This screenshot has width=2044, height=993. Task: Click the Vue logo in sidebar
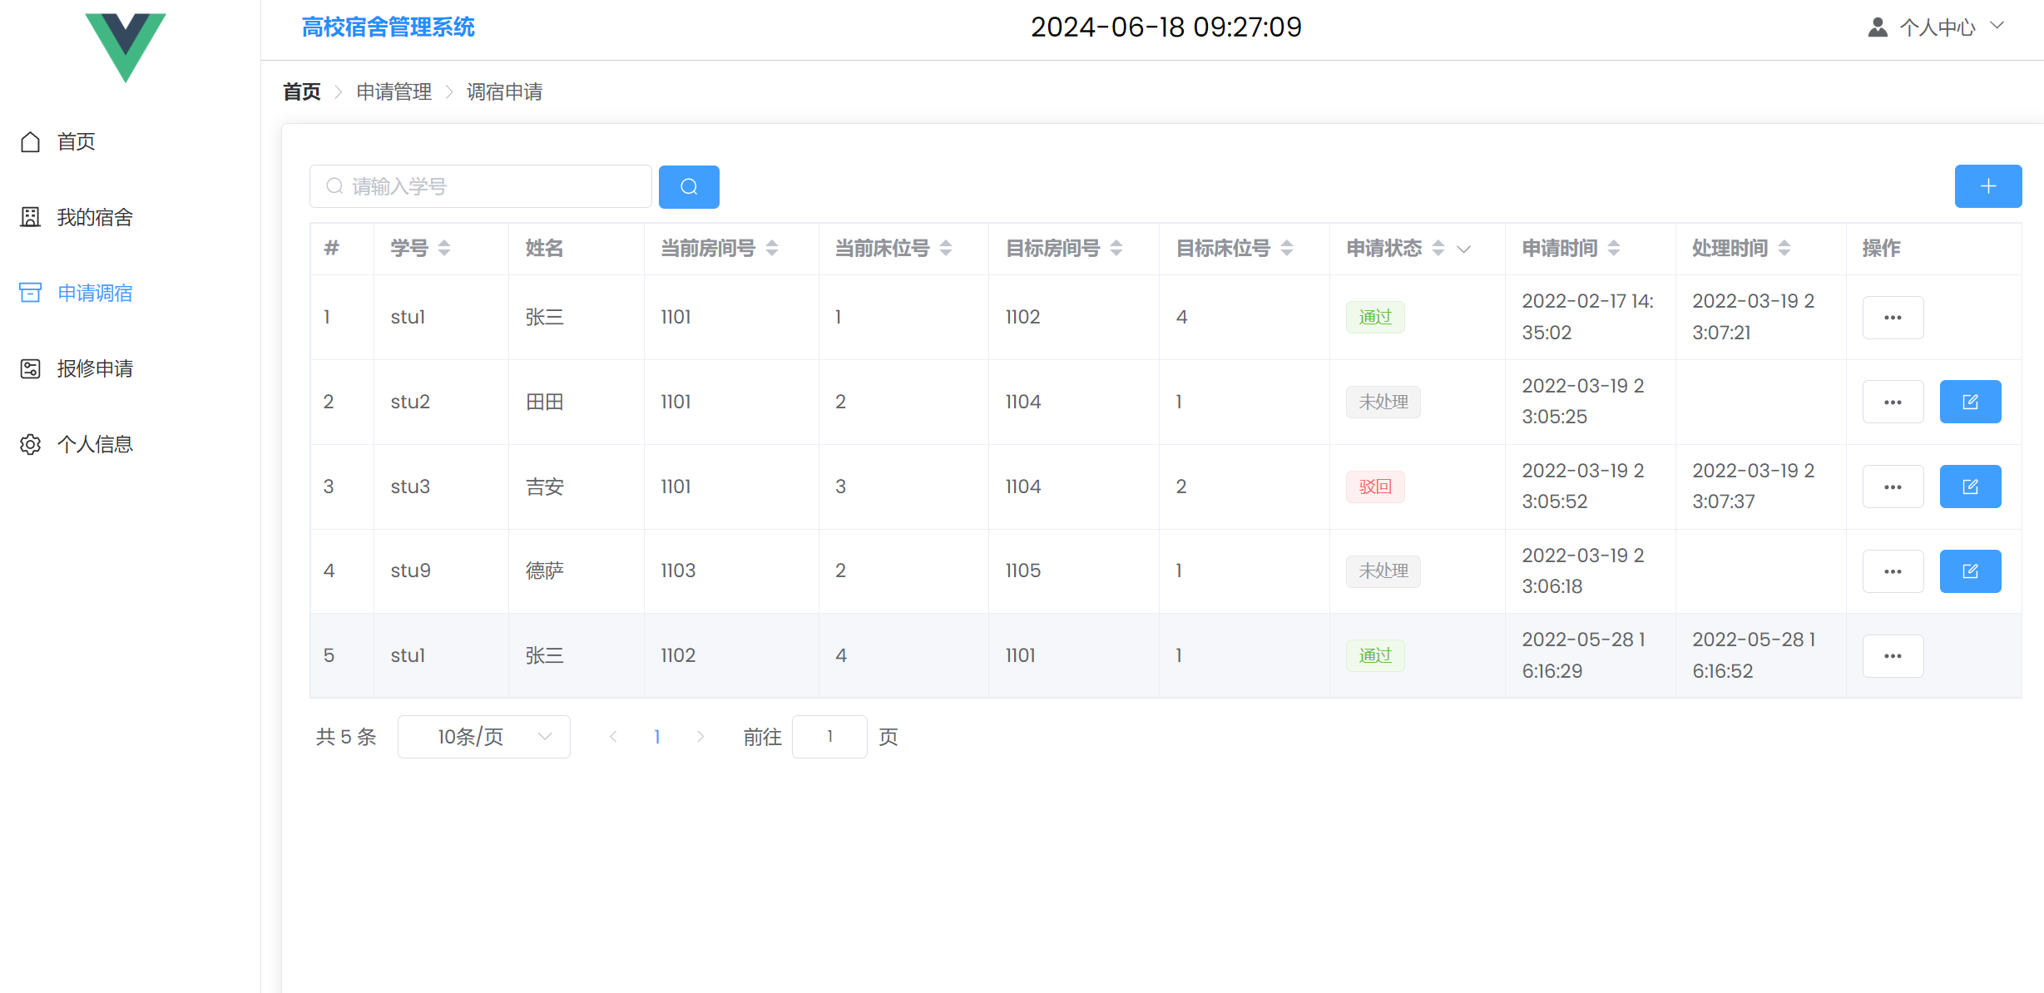pos(126,46)
